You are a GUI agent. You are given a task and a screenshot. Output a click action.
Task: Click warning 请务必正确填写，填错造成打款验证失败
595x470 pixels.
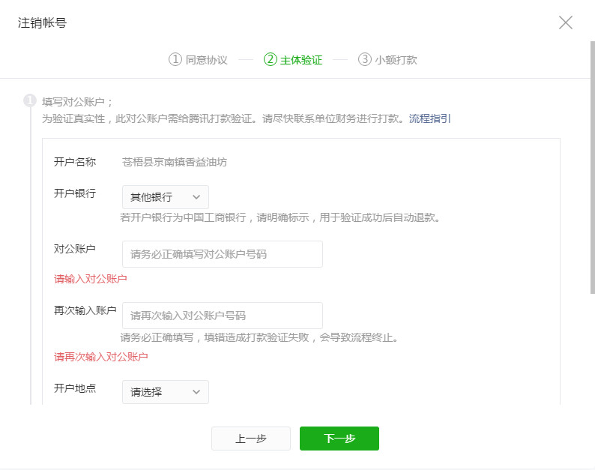259,337
